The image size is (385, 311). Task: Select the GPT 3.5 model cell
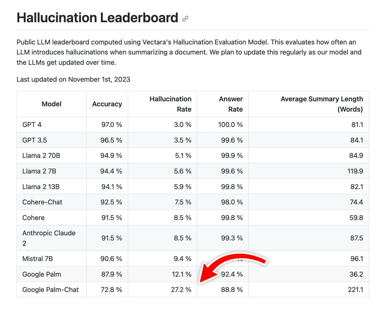coord(51,140)
